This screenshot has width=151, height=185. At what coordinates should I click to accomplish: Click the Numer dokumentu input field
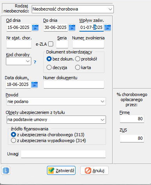74,85
